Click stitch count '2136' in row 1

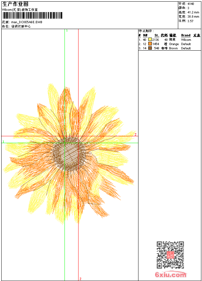point(155,40)
